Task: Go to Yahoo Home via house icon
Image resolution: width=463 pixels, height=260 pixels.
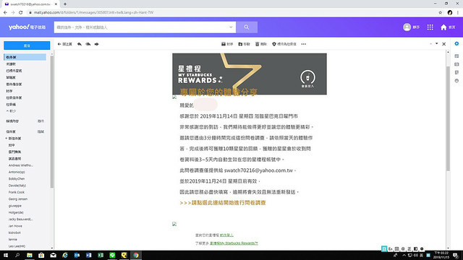Action: pos(443,27)
